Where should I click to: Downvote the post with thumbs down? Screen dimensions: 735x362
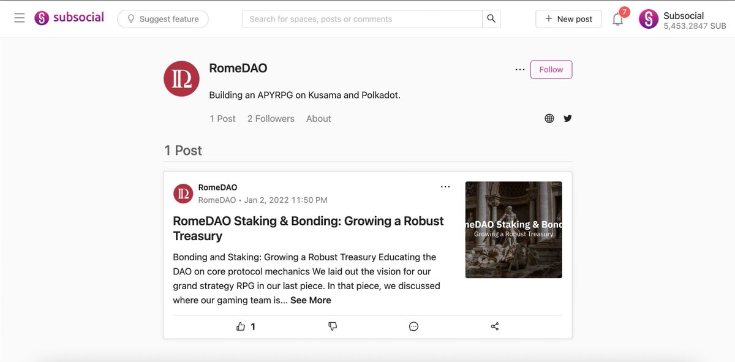[333, 326]
